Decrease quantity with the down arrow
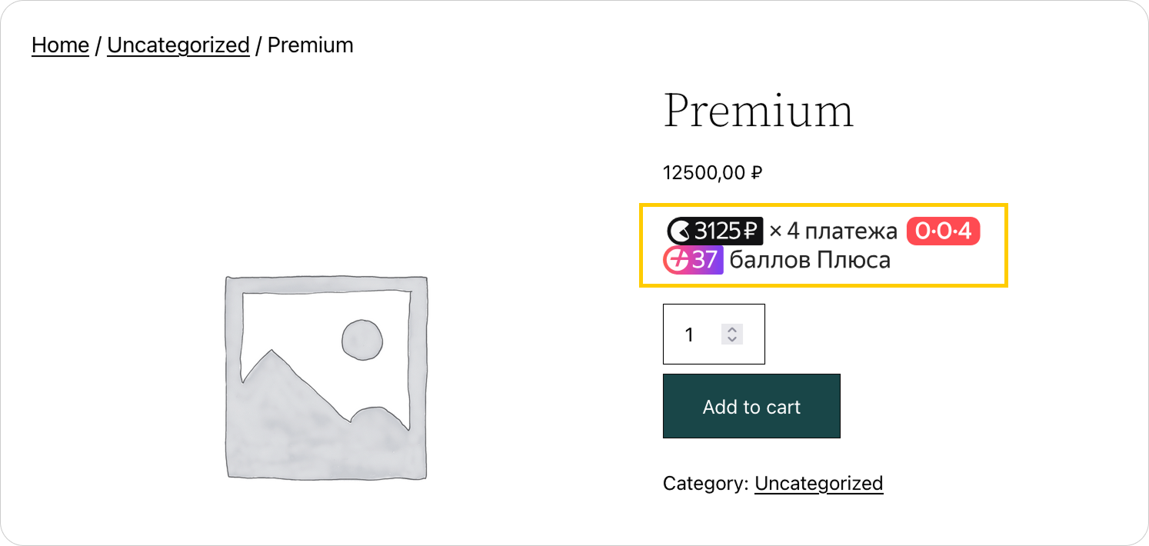This screenshot has width=1149, height=546. click(732, 338)
